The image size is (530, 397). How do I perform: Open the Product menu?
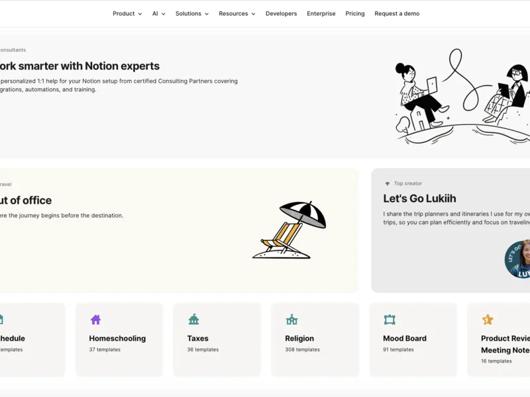tap(127, 13)
